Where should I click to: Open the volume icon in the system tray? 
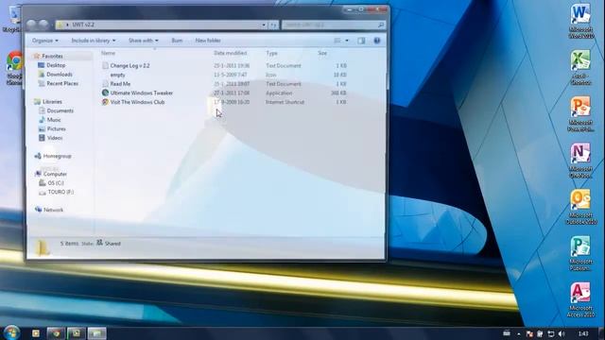[562, 333]
